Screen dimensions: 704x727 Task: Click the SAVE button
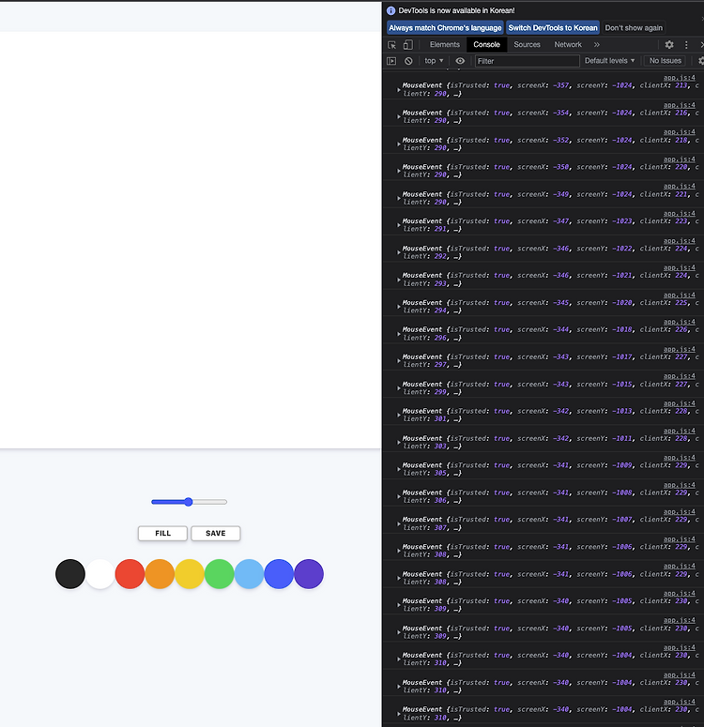point(216,533)
